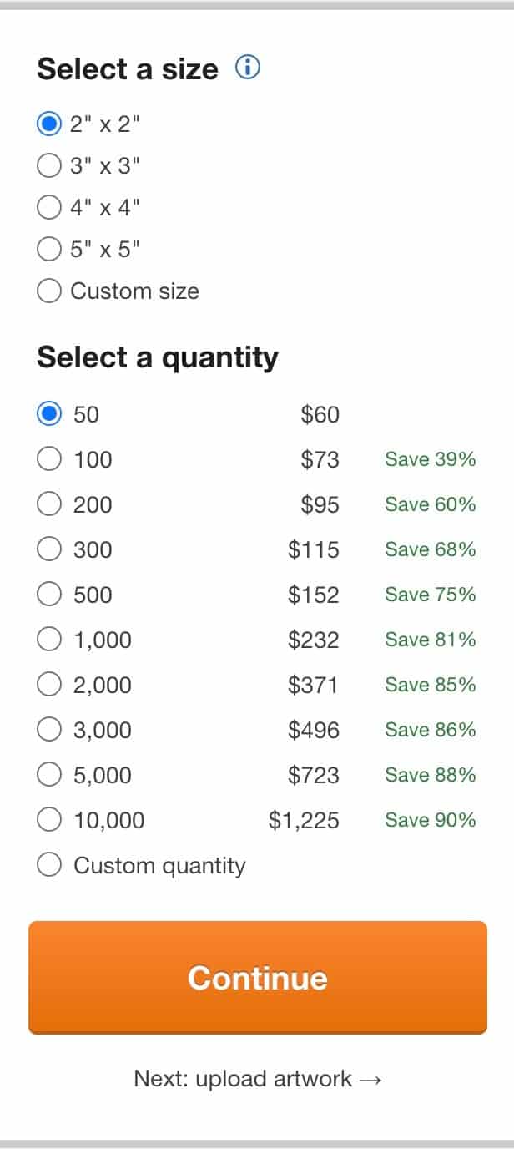This screenshot has height=1149, width=514.
Task: Select the 100 quantity option
Action: pyautogui.click(x=50, y=459)
